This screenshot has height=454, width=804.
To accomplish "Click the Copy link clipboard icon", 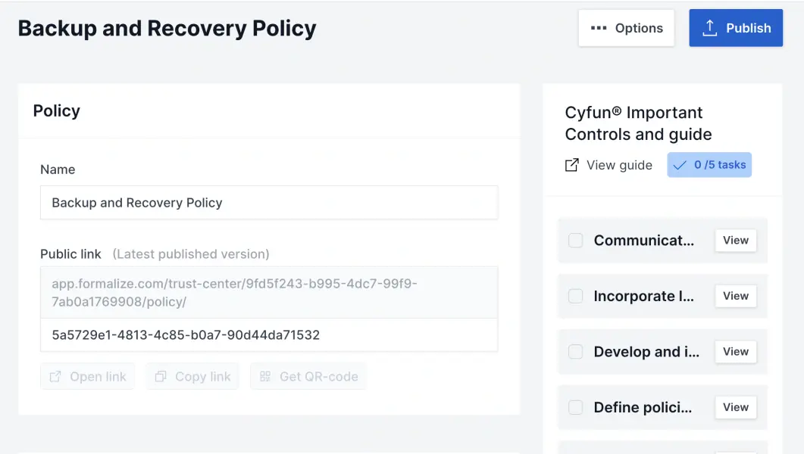I will click(161, 377).
